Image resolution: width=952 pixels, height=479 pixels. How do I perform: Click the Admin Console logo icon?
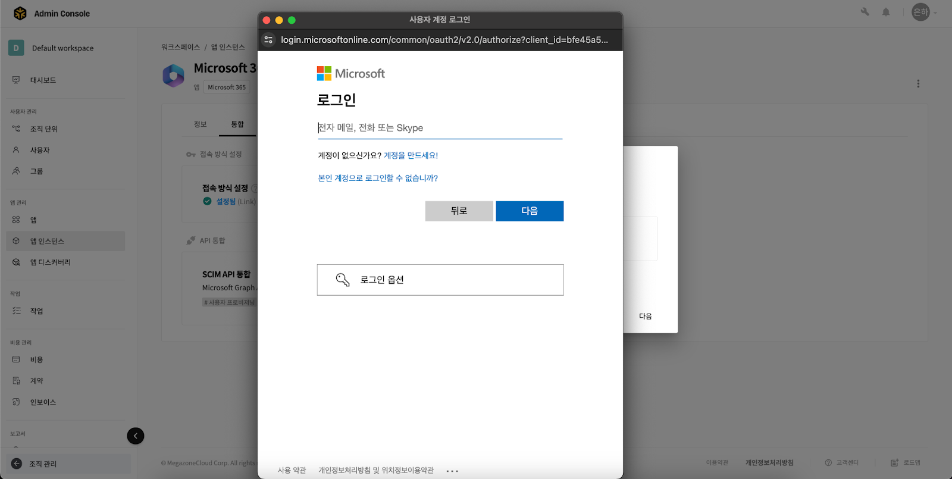(x=20, y=13)
